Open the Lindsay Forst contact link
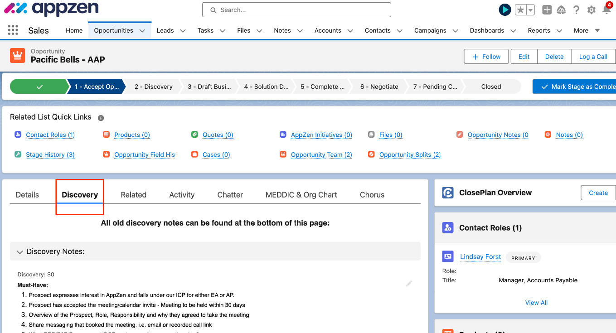The height and width of the screenshot is (333, 616). click(x=480, y=256)
